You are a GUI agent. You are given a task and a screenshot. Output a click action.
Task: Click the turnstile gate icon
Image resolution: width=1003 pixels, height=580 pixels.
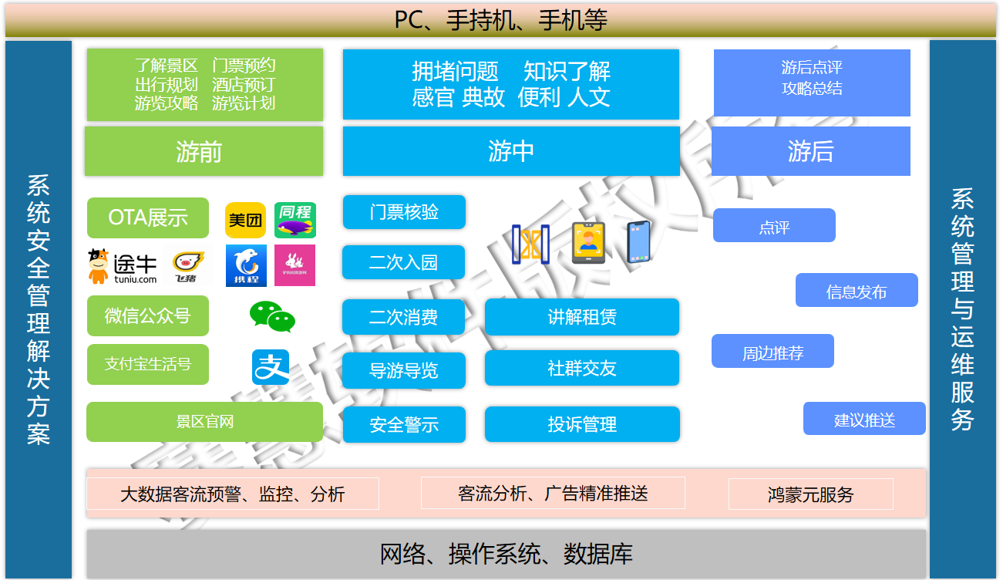pos(530,244)
